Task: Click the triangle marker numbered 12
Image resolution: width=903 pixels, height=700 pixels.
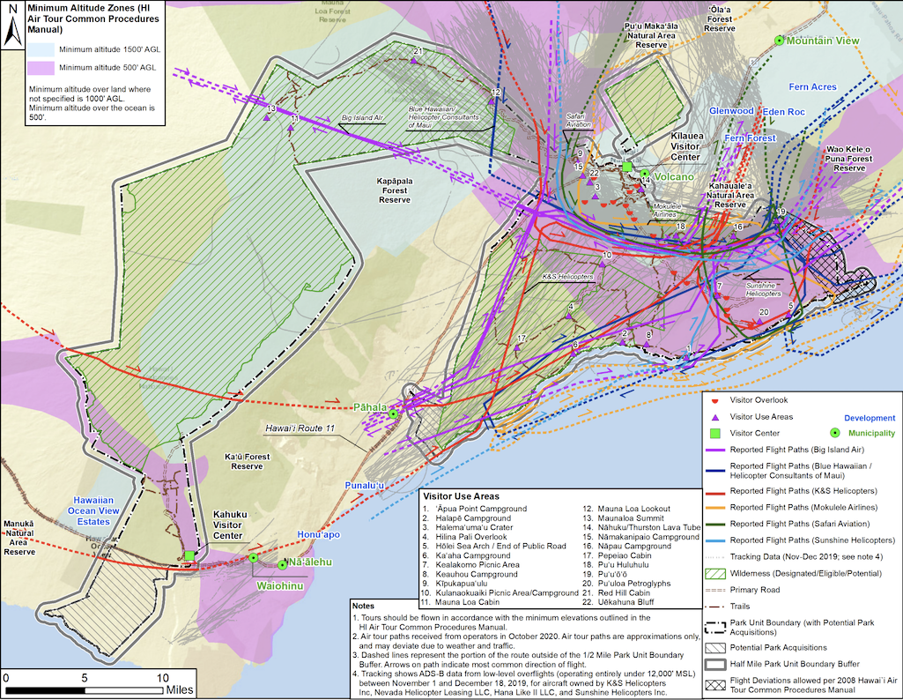Action: [x=492, y=101]
